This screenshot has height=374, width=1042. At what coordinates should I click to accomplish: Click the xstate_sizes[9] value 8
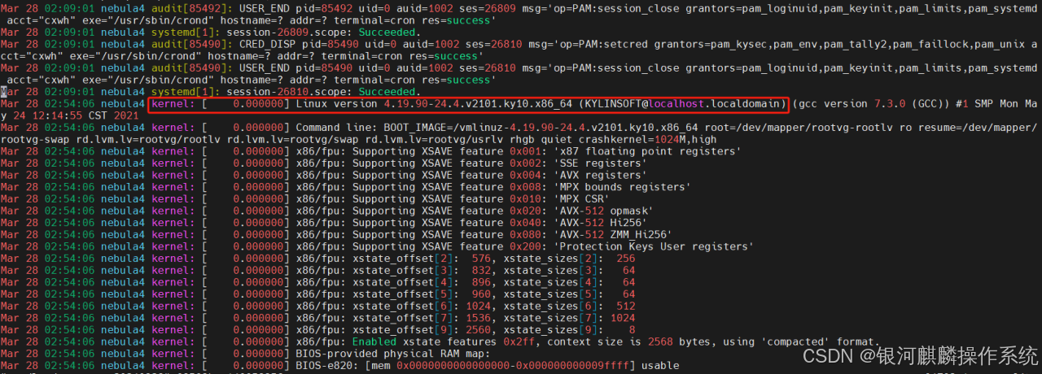[633, 330]
